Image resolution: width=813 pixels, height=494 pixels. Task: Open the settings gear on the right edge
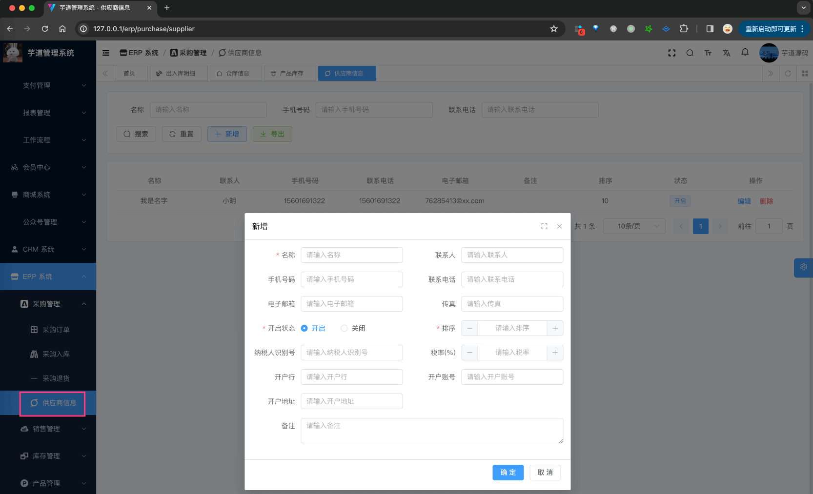(x=804, y=268)
